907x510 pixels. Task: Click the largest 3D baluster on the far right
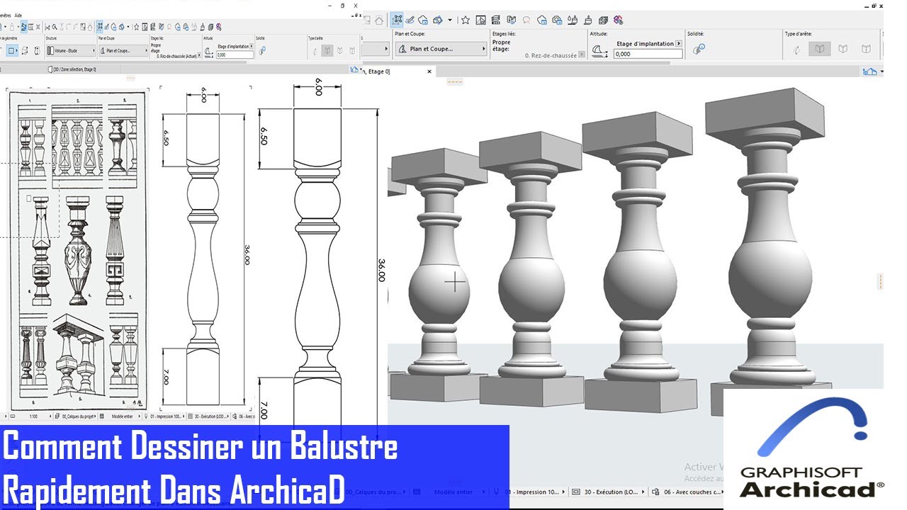[x=769, y=241]
